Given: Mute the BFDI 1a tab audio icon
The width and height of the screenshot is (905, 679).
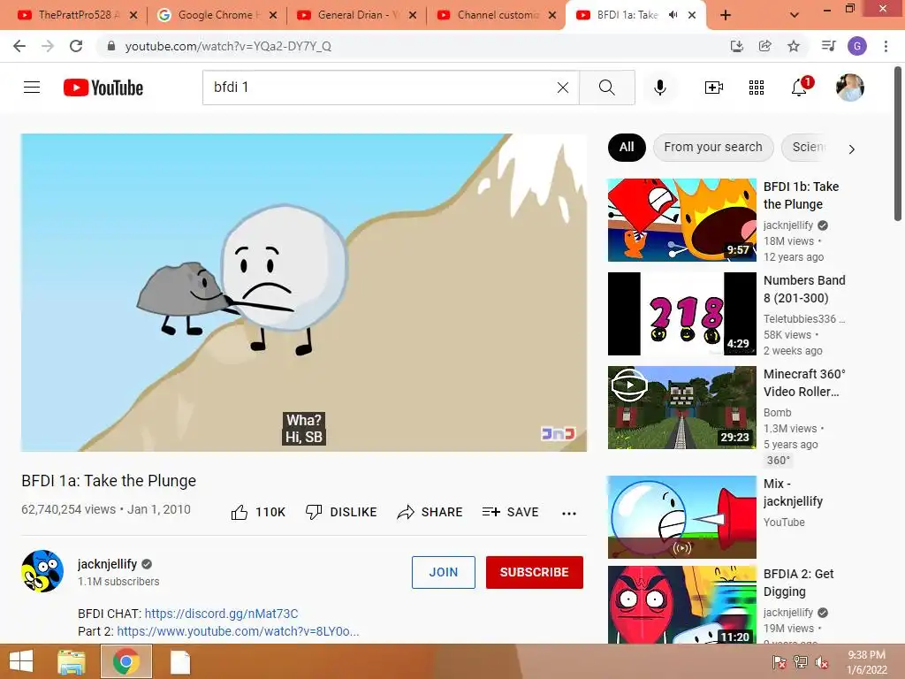Looking at the screenshot, I should point(673,15).
